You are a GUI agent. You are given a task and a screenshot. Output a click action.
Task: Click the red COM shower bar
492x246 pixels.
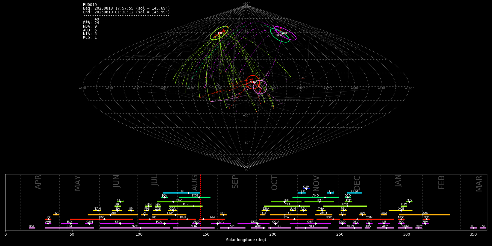(368, 219)
